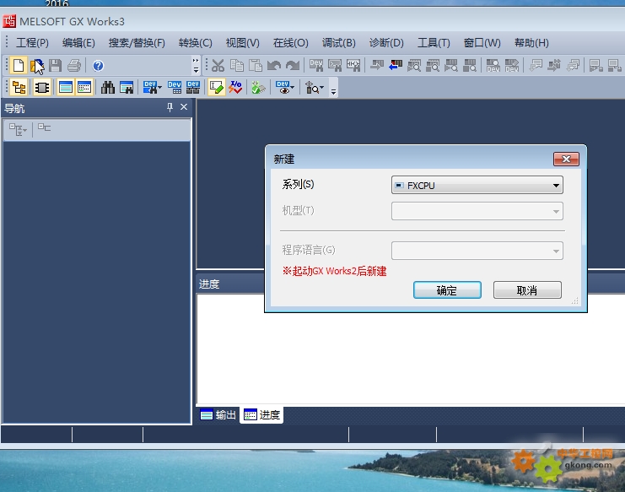Screen dimensions: 625x492
Task: Click the Undo arrow icon
Action: point(274,65)
